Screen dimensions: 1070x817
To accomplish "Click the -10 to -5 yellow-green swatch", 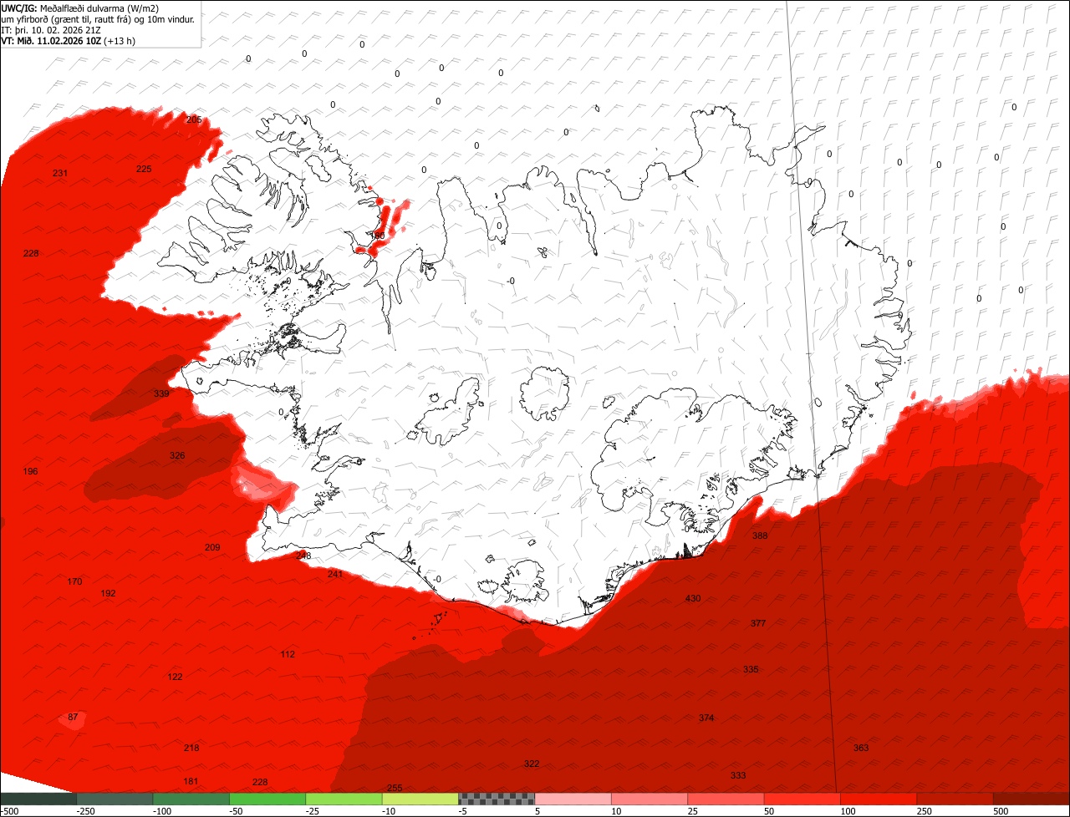I will click(420, 799).
